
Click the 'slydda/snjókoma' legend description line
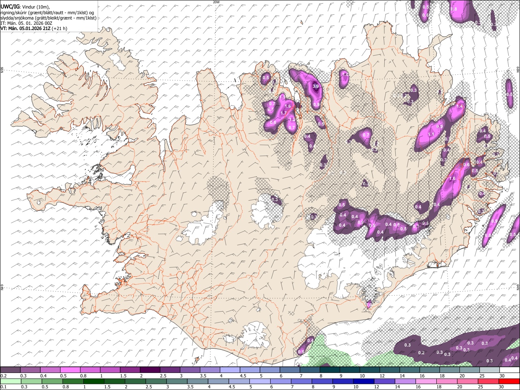48,18
